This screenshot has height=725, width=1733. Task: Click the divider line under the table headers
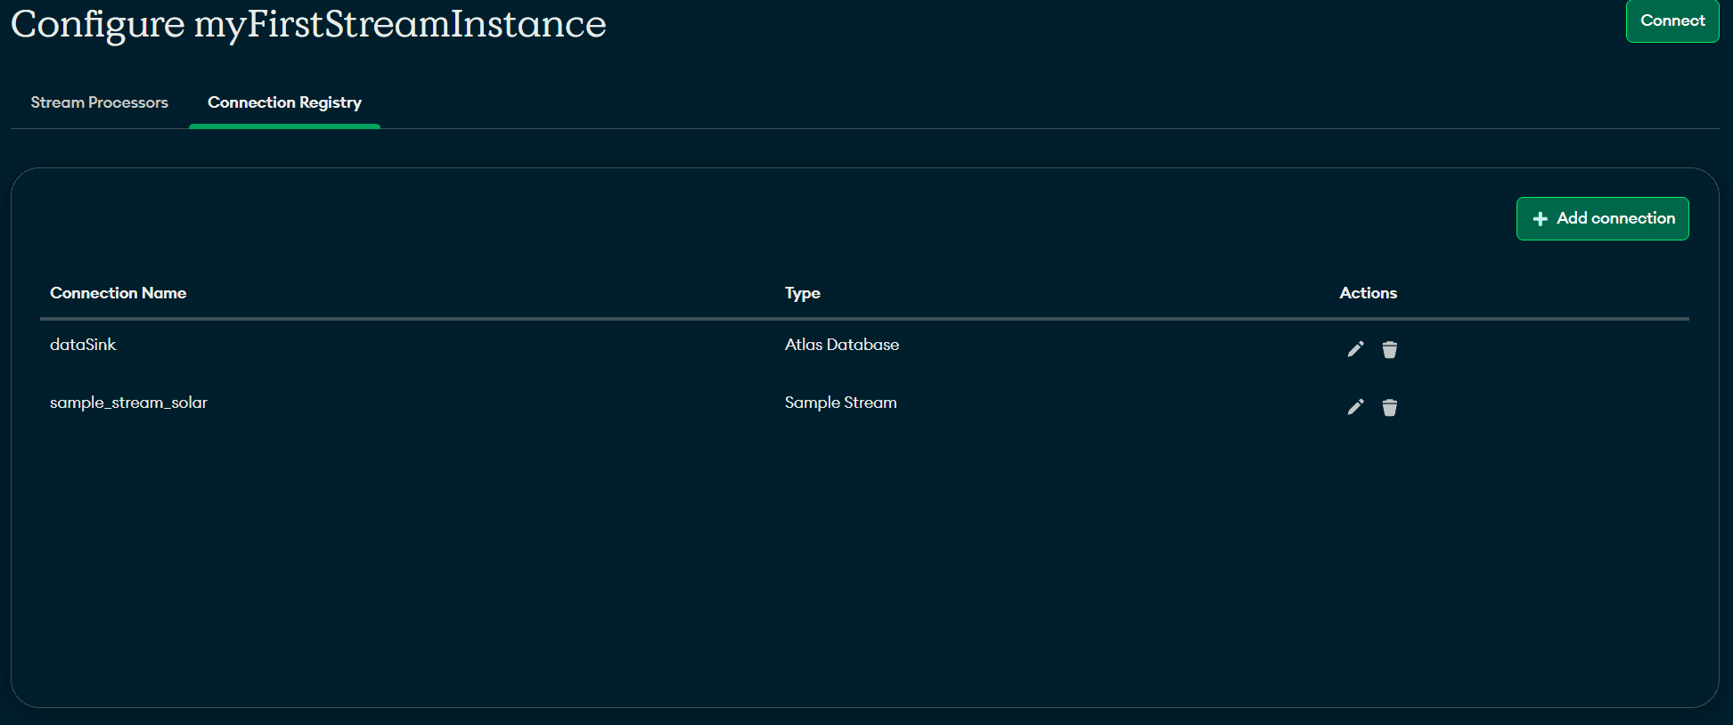pyautogui.click(x=864, y=318)
